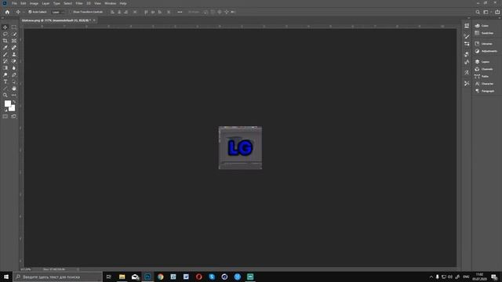Screen dimensions: 502x282
Task: Select the Line shape tool
Action: 5,89
